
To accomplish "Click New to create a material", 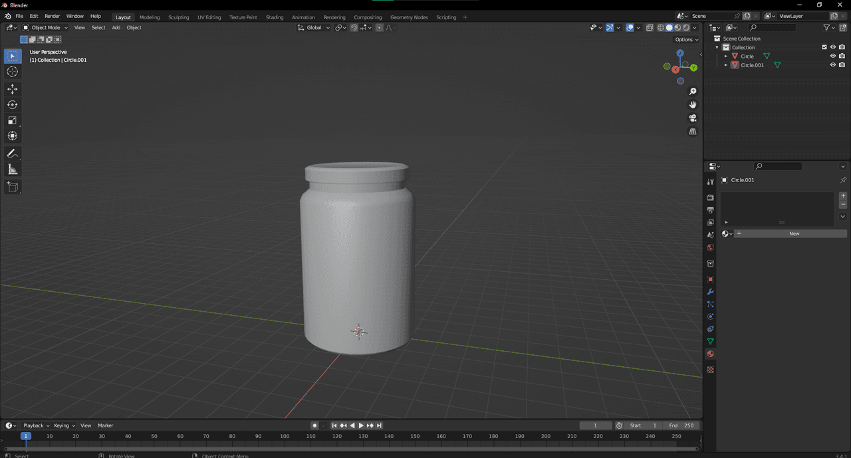I will pos(794,234).
